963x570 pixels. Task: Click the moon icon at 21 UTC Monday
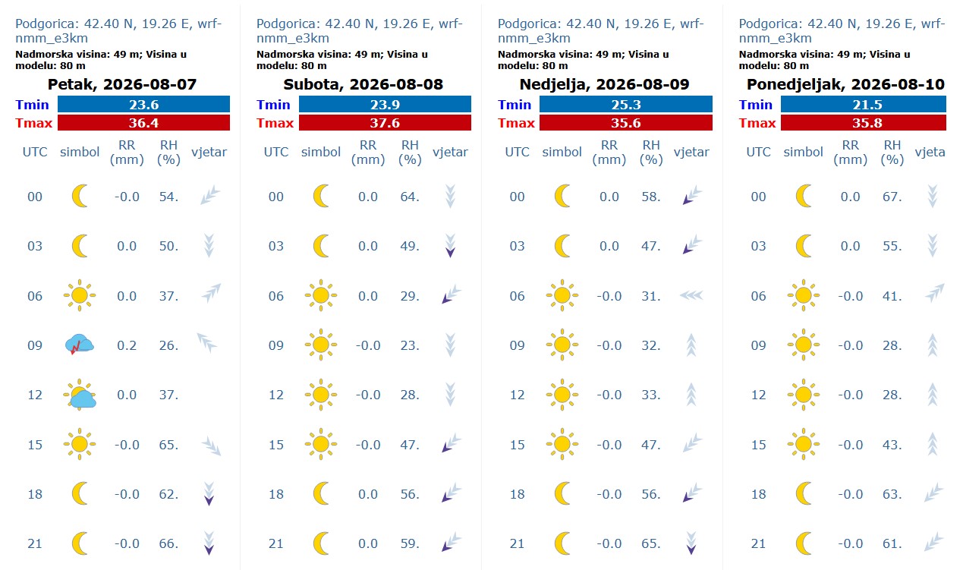coord(804,543)
